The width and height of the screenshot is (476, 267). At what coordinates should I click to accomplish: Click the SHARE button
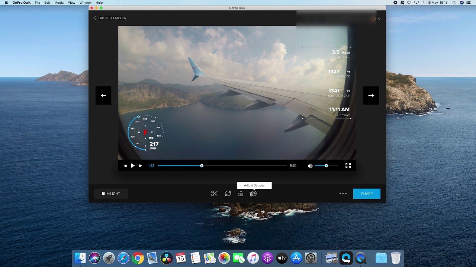(x=367, y=194)
